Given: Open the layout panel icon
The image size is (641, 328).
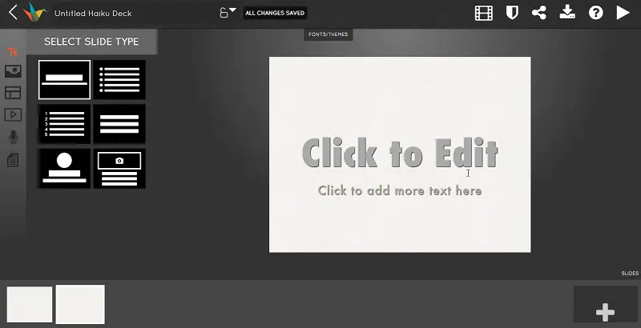Looking at the screenshot, I should 13,94.
